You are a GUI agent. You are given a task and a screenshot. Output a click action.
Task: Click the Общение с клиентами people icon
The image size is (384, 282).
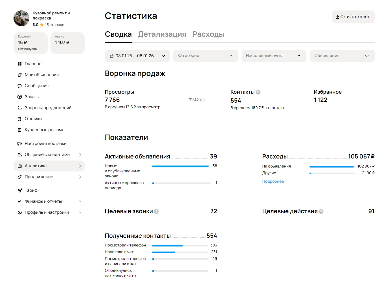[20, 155]
